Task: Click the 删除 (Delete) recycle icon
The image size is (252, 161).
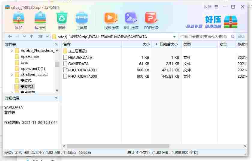Action: pyautogui.click(x=62, y=21)
